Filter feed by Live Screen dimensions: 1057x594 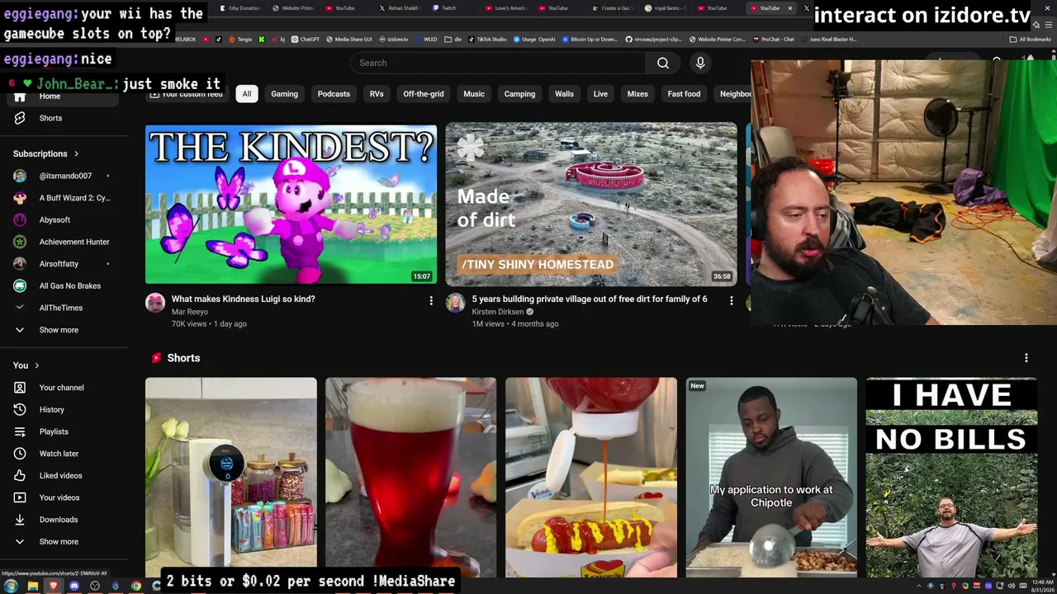point(600,94)
